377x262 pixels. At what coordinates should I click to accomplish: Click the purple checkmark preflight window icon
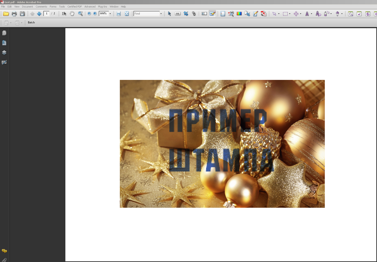[x=359, y=14]
